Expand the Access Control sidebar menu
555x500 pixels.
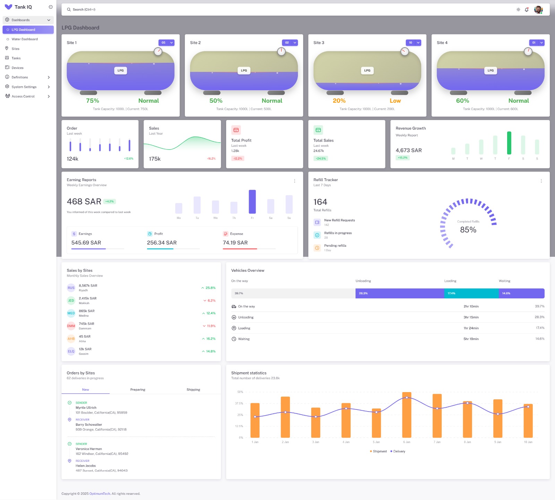(28, 96)
